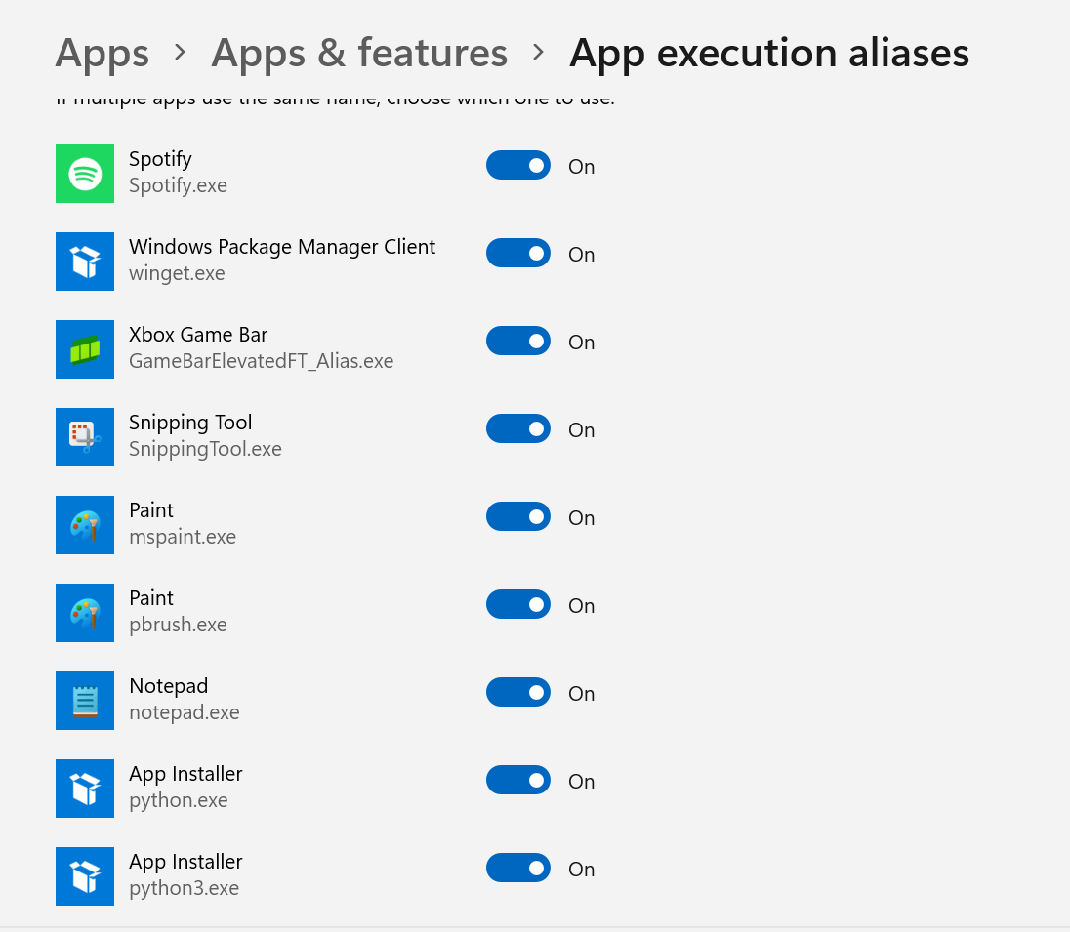This screenshot has width=1070, height=932.
Task: Switch off the SnippingTool.exe alias
Action: (x=518, y=428)
